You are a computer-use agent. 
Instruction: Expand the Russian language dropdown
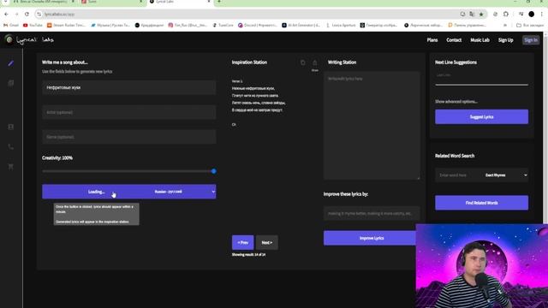184,192
